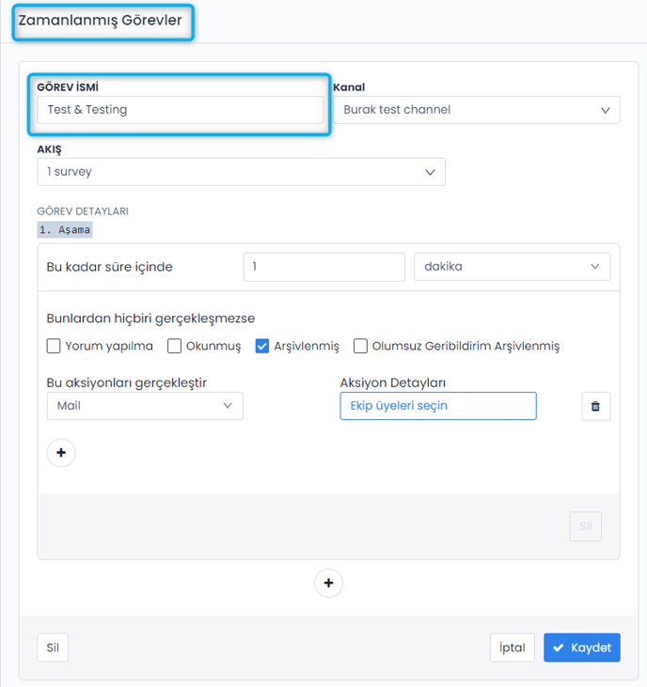Click the trash icon beside Aksiyon Detayları
This screenshot has height=687, width=647.
coord(595,406)
